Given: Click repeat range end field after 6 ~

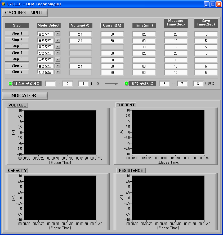Looking at the screenshot, I should 182,84.
